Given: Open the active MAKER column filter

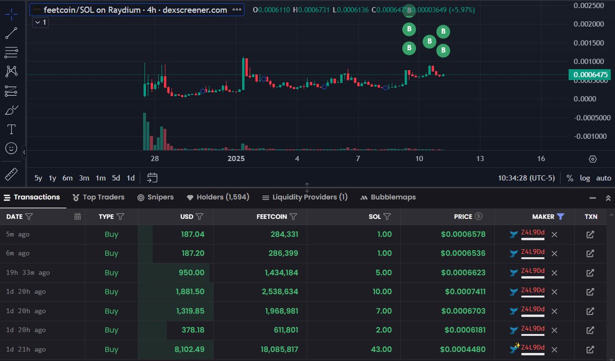Looking at the screenshot, I should click(561, 217).
